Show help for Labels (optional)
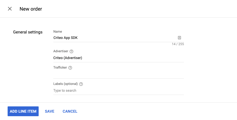The width and height of the screenshot is (237, 120). (81, 84)
